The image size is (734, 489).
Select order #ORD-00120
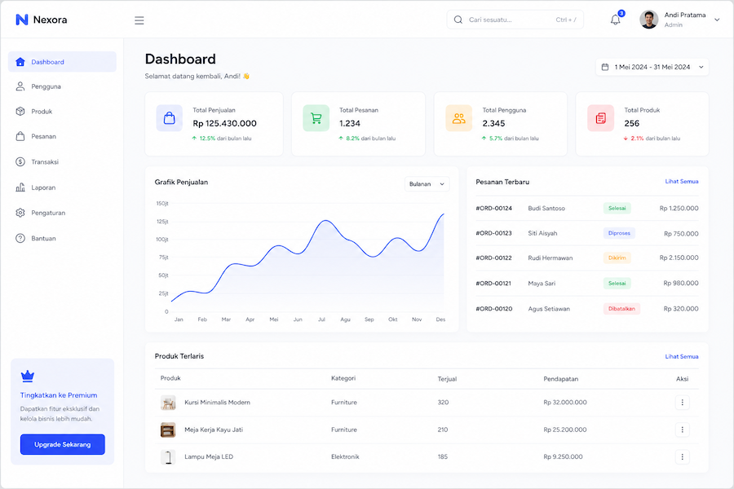494,309
